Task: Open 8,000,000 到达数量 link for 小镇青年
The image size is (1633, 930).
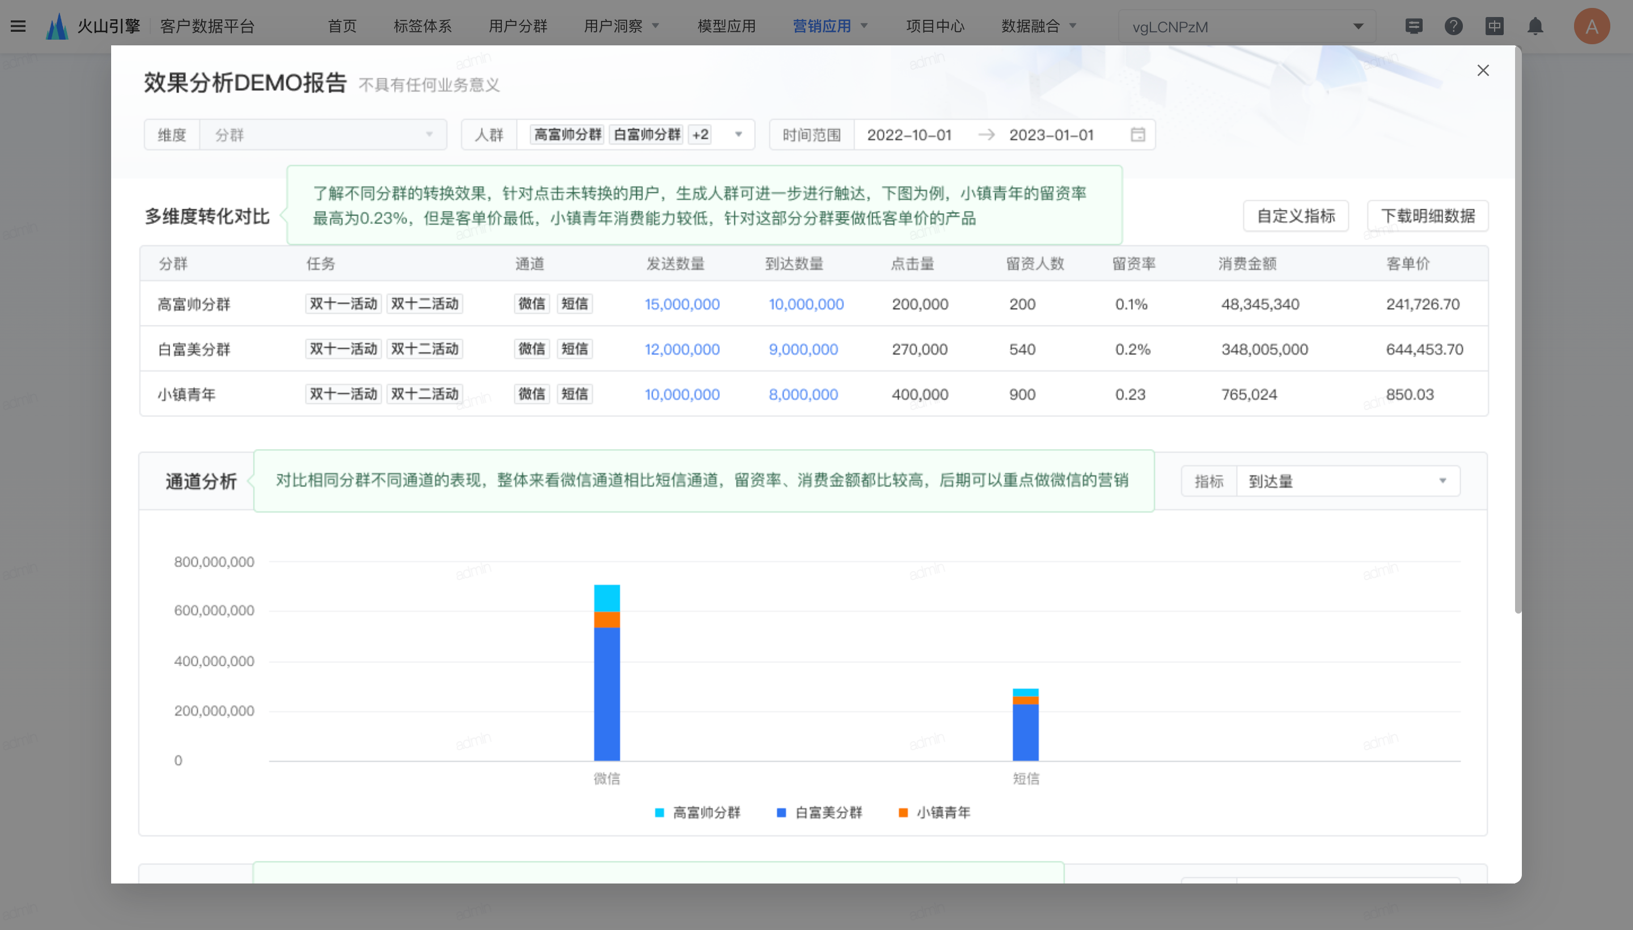Action: click(x=803, y=395)
